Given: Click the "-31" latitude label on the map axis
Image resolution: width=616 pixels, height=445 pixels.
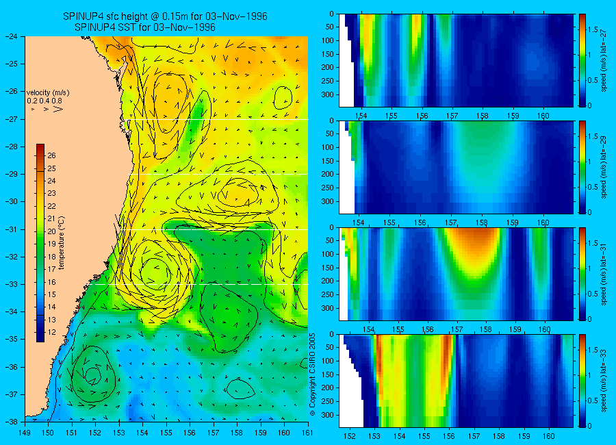Looking at the screenshot, I should coord(12,229).
